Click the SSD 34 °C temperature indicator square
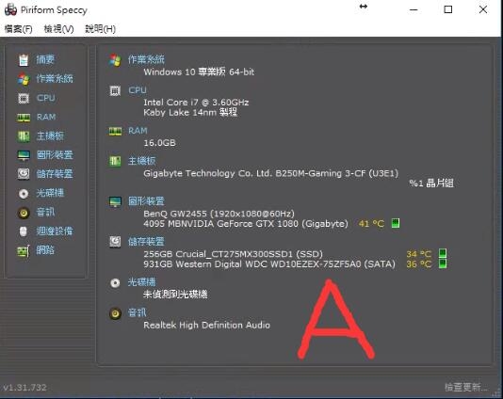The width and height of the screenshot is (503, 399). coord(443,253)
